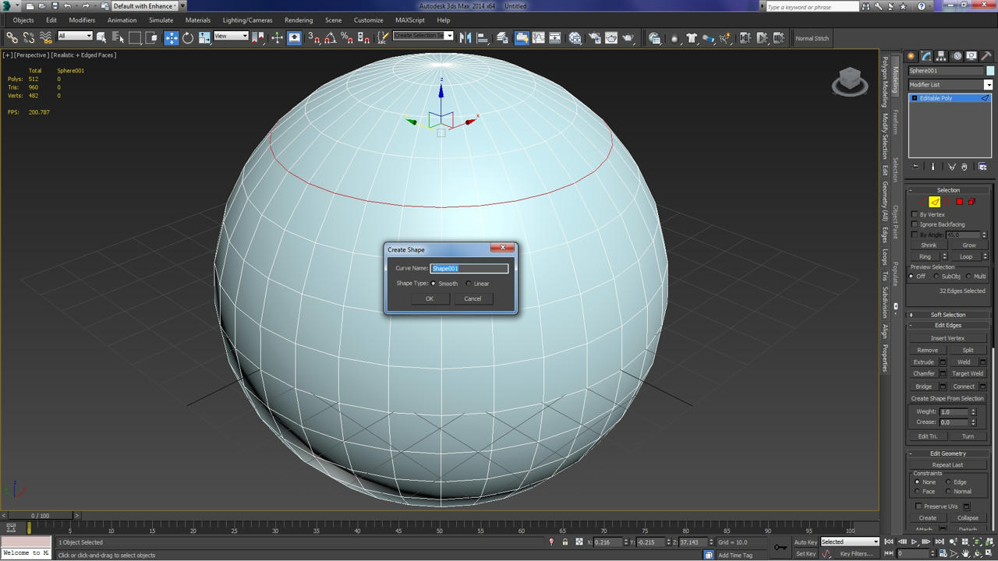998x561 pixels.
Task: Open the Selected key filter dropdown
Action: click(x=850, y=542)
